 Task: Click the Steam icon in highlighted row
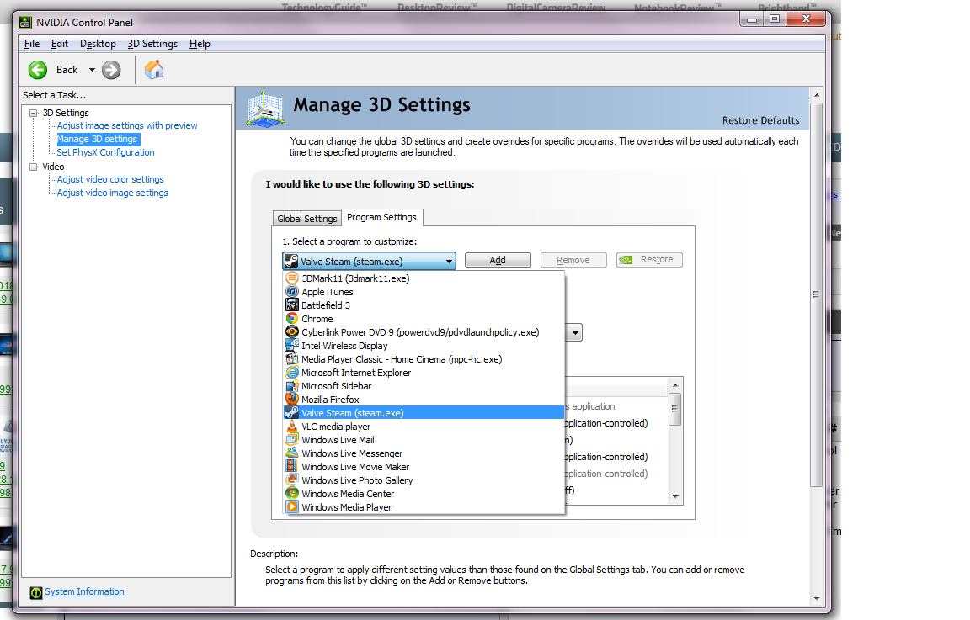coord(292,413)
